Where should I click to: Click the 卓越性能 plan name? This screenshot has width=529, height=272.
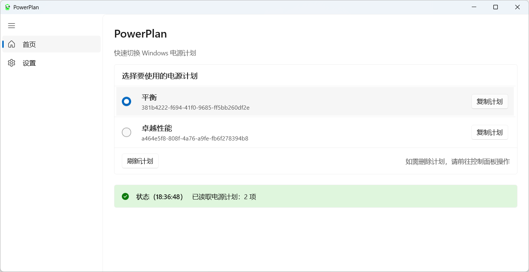click(x=157, y=129)
